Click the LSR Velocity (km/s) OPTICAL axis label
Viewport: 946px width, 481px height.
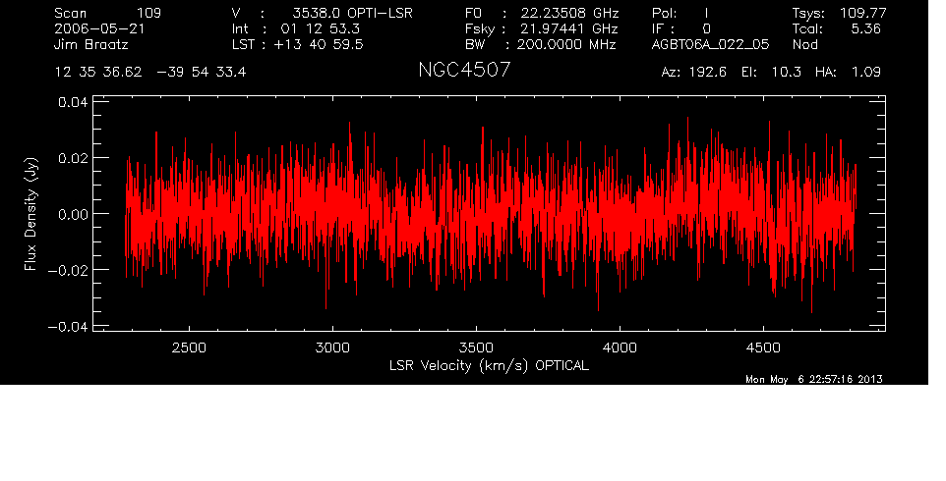click(x=489, y=365)
